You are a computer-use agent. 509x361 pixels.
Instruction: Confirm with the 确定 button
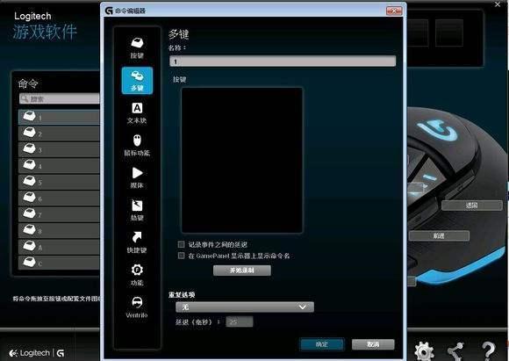[322, 344]
